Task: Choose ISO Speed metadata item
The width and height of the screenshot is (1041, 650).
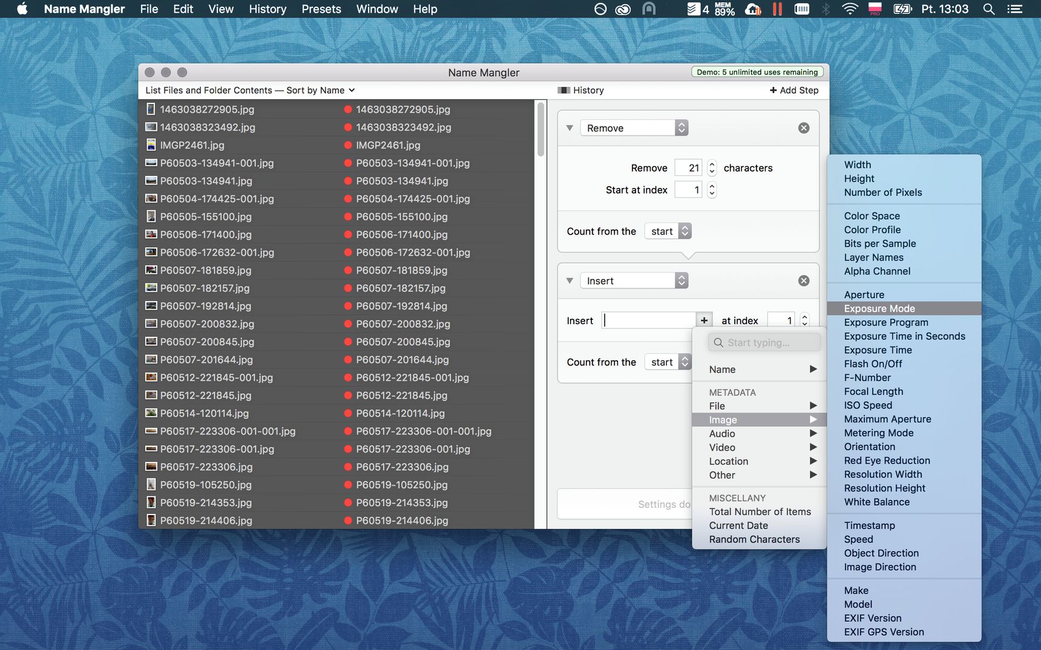Action: (x=904, y=406)
